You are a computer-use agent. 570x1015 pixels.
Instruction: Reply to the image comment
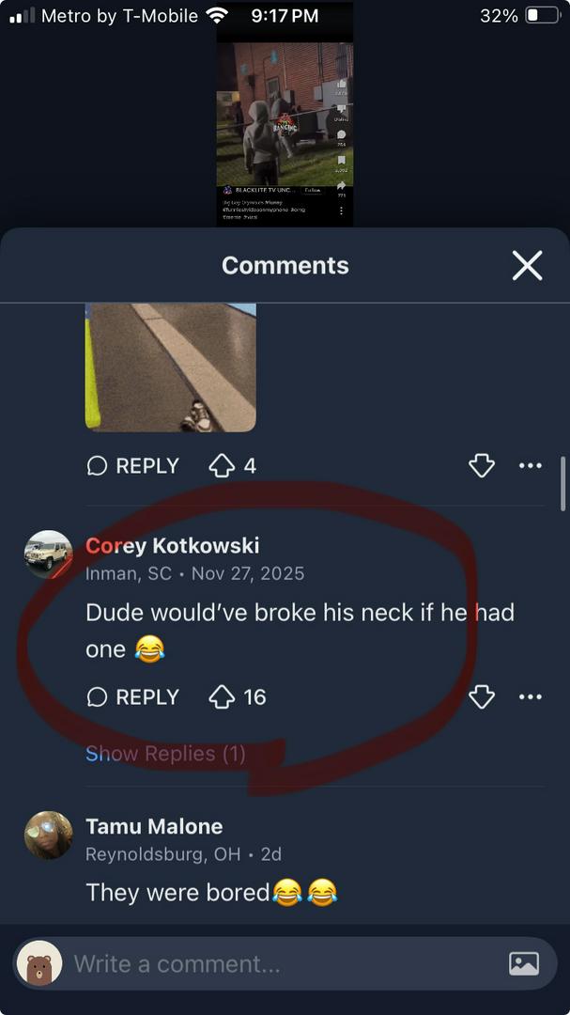click(x=132, y=465)
